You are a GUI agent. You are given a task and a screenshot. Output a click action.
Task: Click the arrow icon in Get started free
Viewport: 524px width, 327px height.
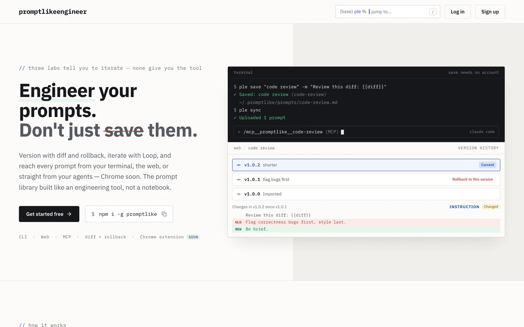pyautogui.click(x=69, y=214)
